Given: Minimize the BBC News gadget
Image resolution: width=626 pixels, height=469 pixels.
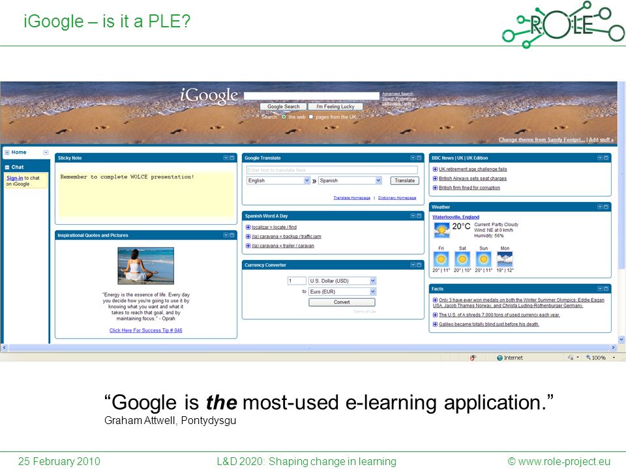Looking at the screenshot, I should (x=606, y=158).
